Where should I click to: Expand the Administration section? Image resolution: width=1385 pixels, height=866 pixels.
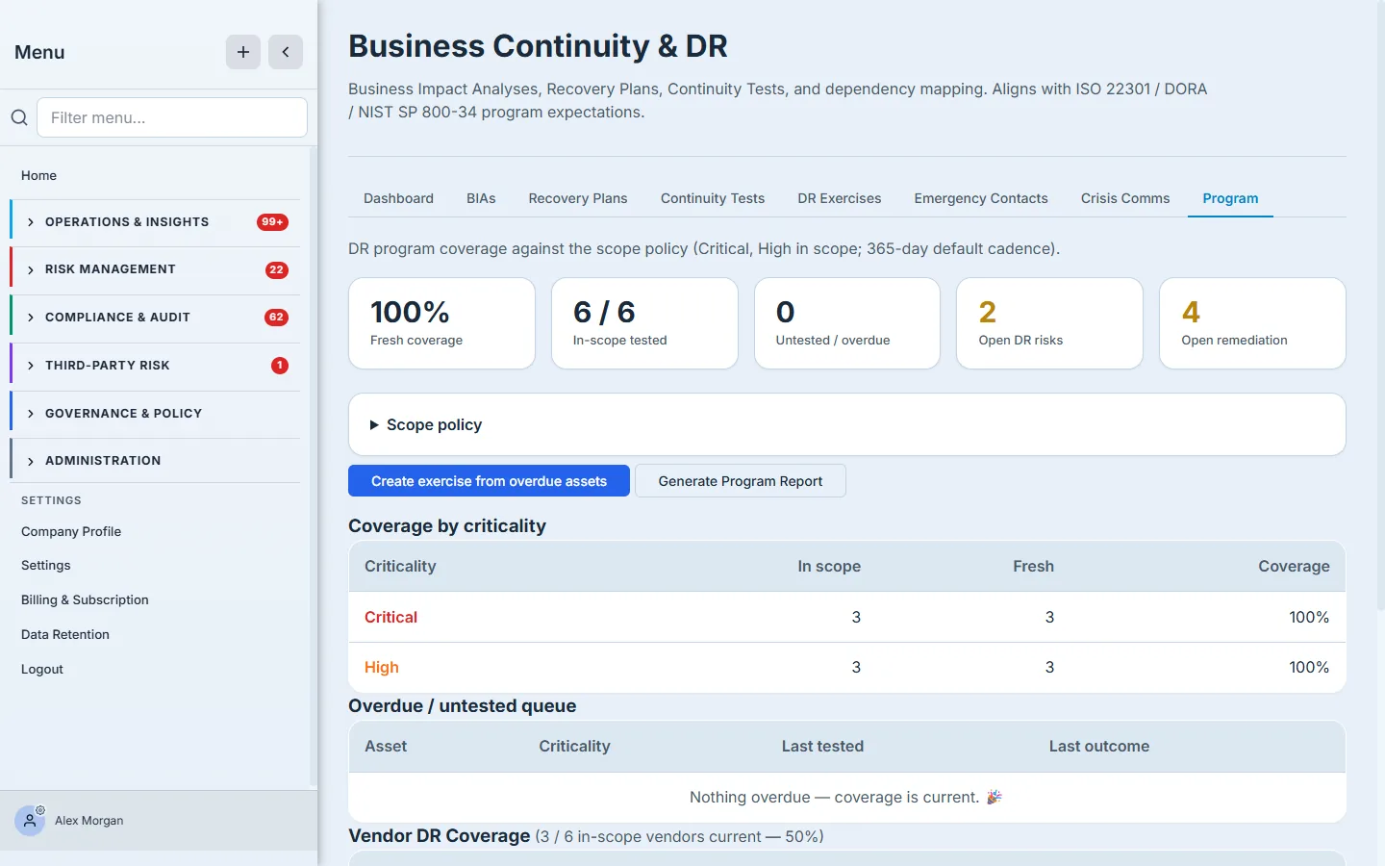coord(155,461)
